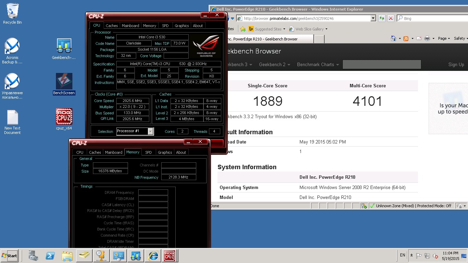Select the New Text Document icon
The image size is (468, 263).
click(12, 122)
